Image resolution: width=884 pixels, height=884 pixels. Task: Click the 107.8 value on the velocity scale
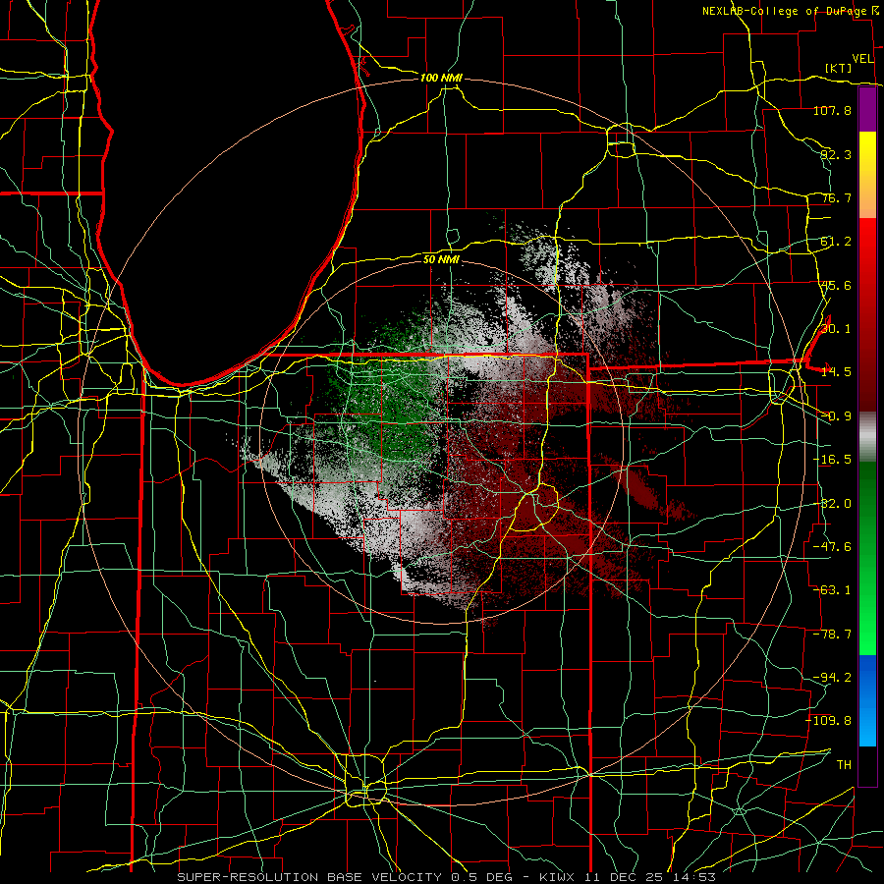tap(832, 110)
